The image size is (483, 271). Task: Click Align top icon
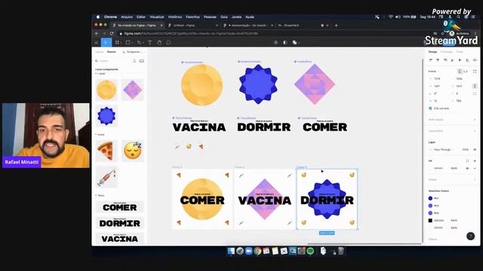[x=453, y=60]
